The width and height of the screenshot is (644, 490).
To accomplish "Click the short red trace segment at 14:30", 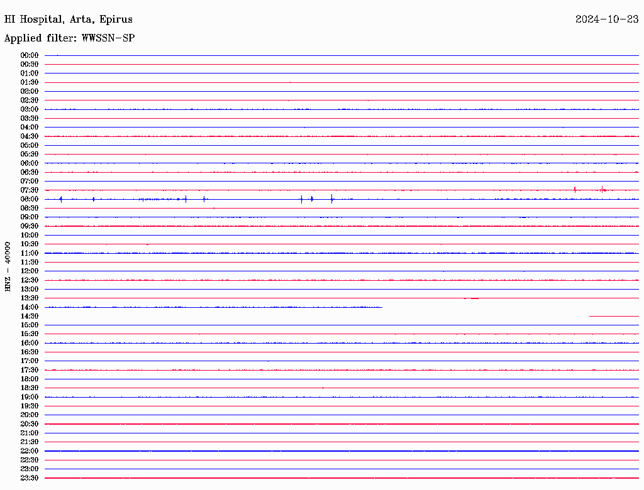I will pyautogui.click(x=614, y=317).
